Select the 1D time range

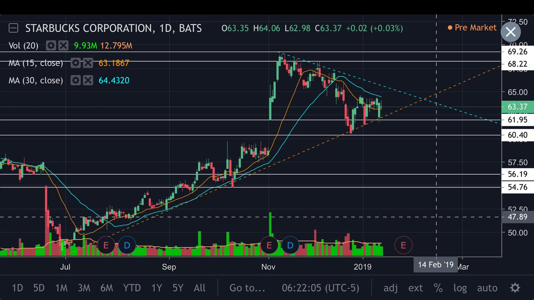17,288
